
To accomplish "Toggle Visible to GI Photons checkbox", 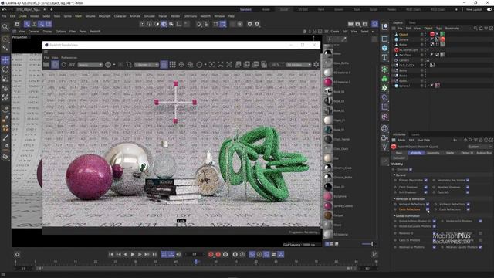I will 480,222.
